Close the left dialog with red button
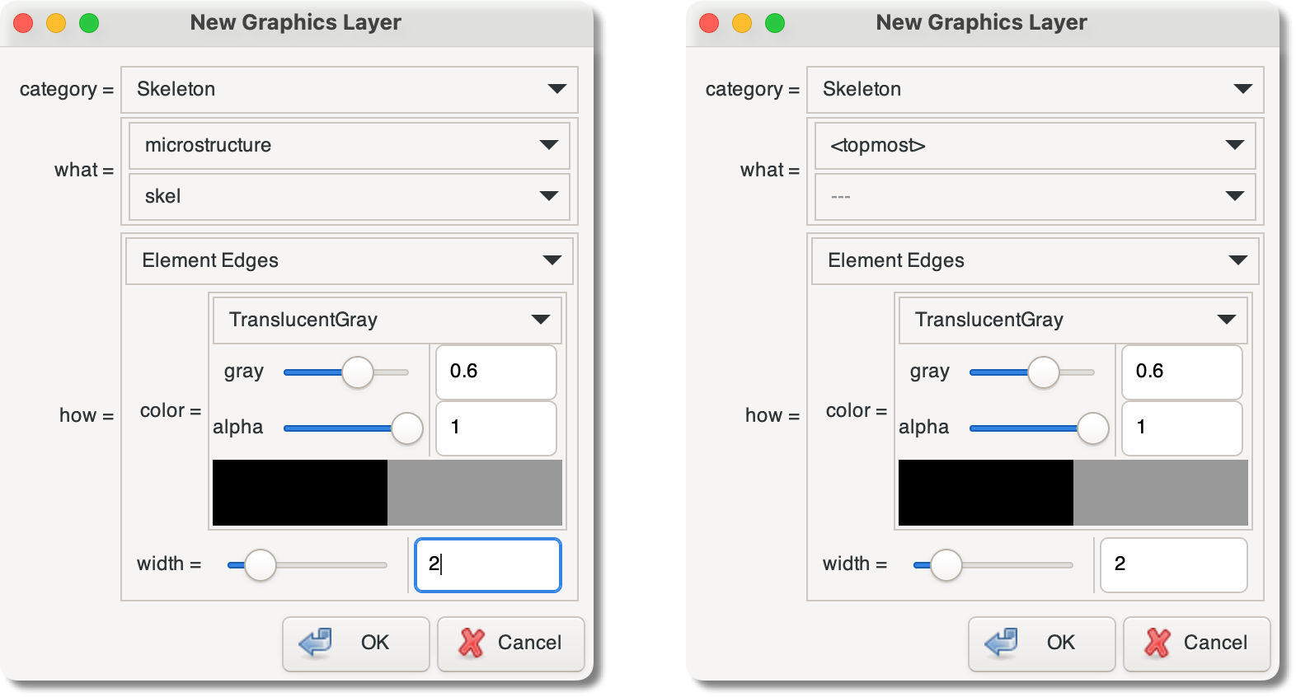This screenshot has height=697, width=1296. tap(23, 23)
